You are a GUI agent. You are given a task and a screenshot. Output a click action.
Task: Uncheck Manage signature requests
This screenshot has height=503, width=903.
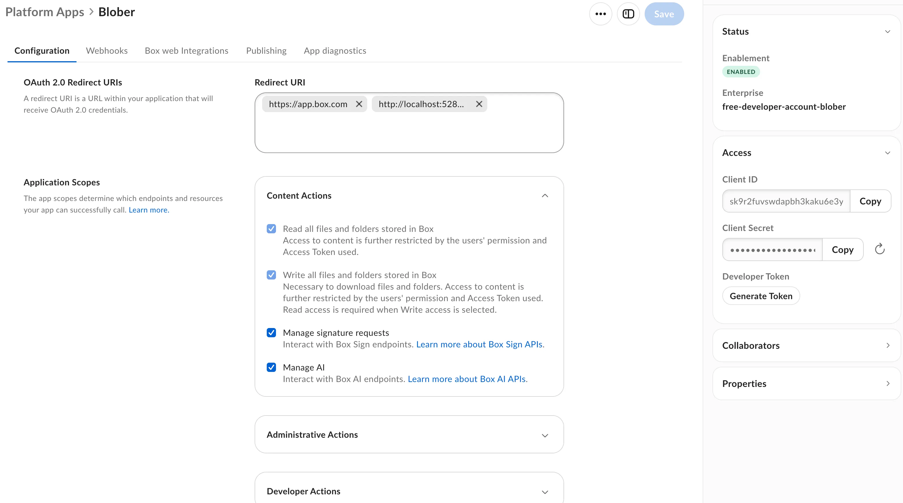[271, 333]
